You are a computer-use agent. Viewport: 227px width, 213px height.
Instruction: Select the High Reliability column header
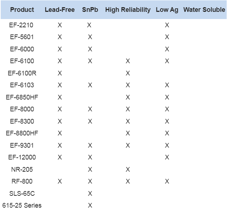pos(128,10)
